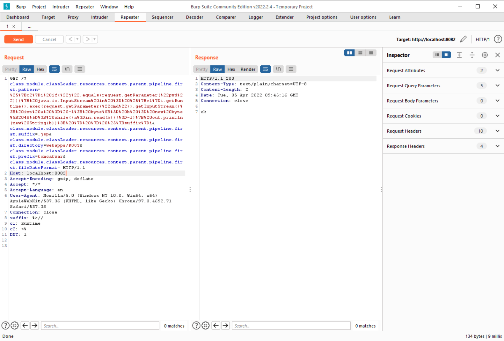Select side-by-side layout view icon
This screenshot has width=504, height=341.
click(x=349, y=53)
